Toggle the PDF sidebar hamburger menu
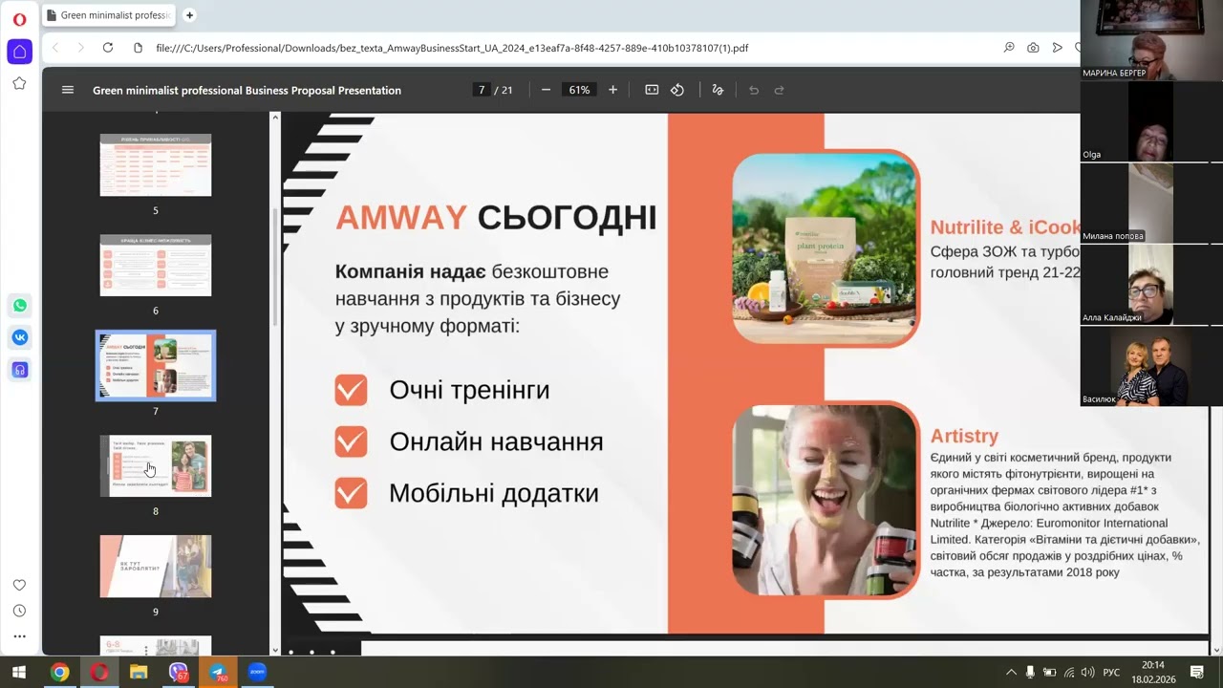The width and height of the screenshot is (1223, 688). [x=68, y=90]
